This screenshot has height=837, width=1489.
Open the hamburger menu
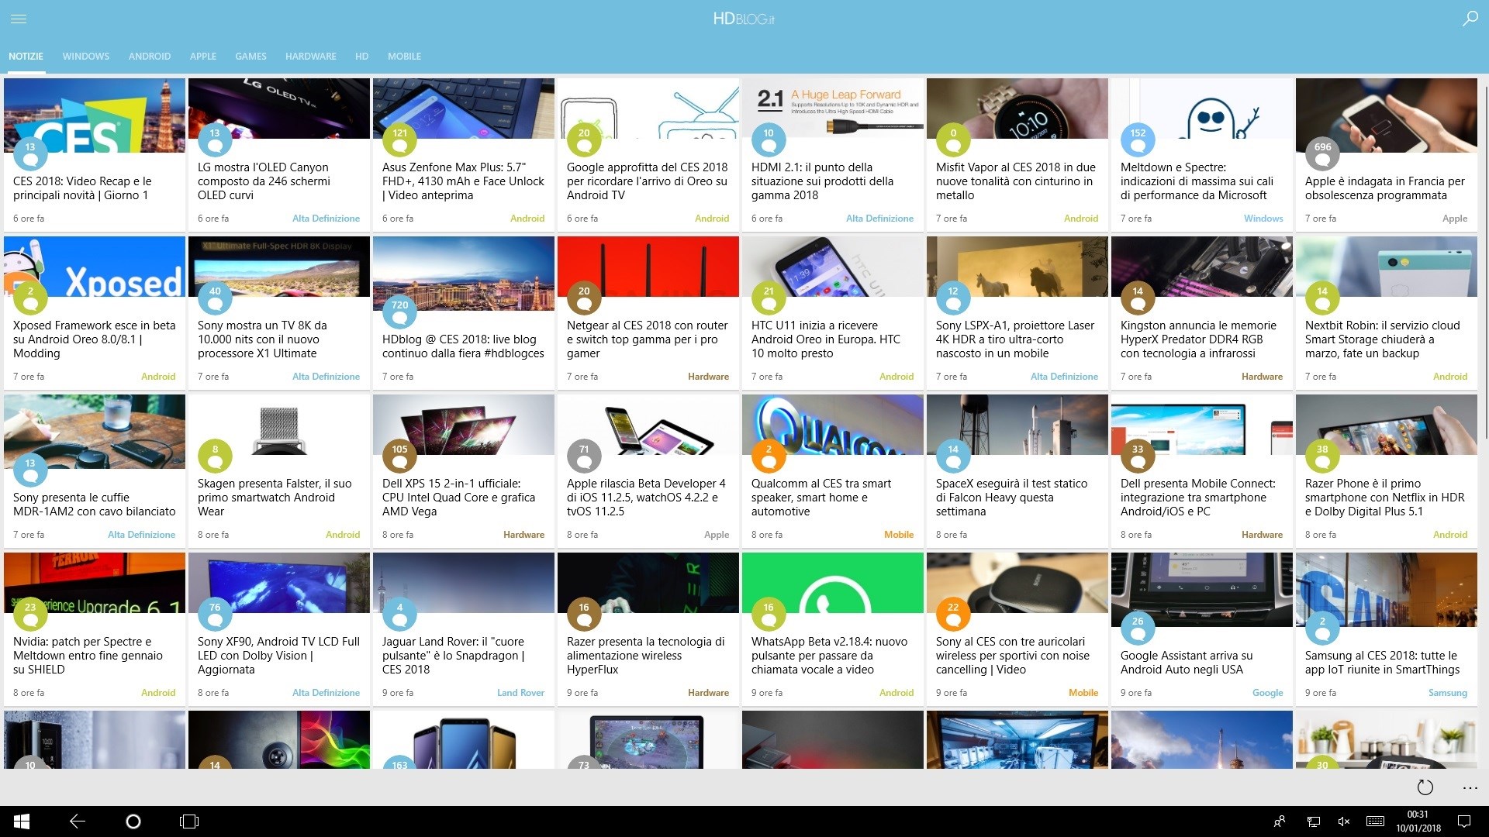coord(19,19)
